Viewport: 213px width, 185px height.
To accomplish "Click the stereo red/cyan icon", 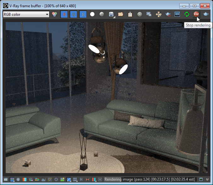I will [x=94, y=179].
